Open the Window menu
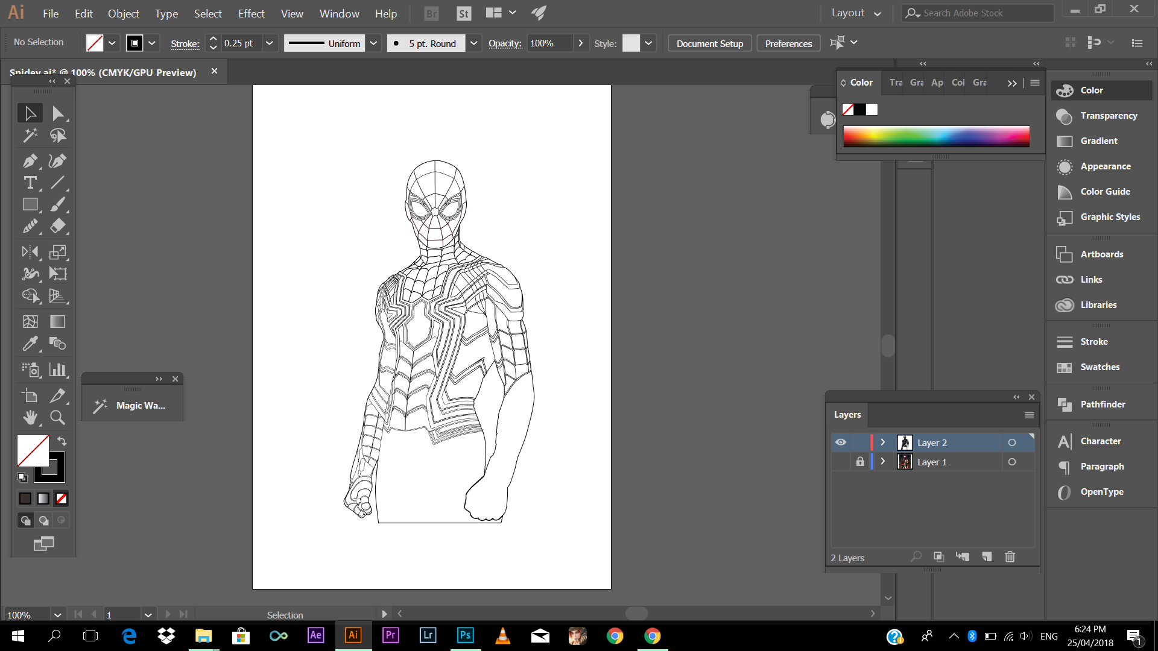 click(339, 13)
